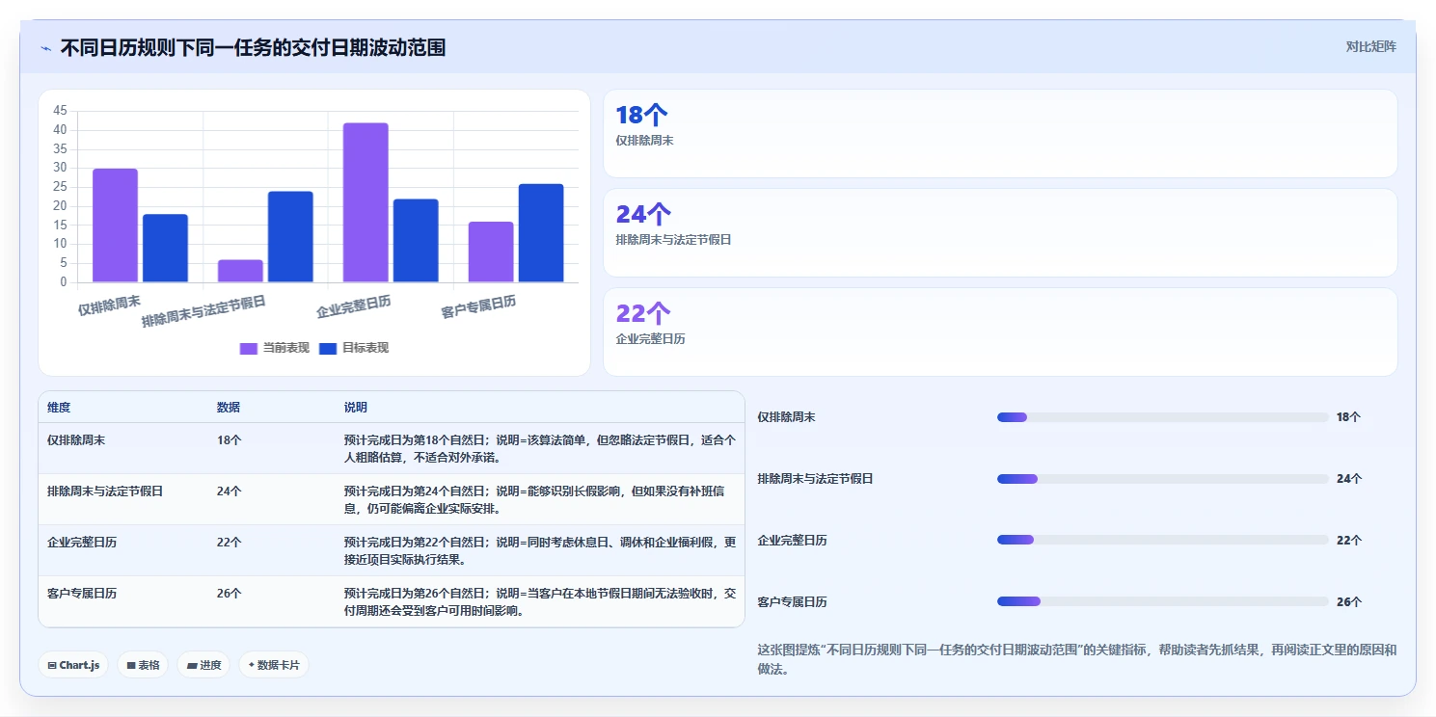Click description starting 预计完成日为第26个自然日

click(540, 601)
